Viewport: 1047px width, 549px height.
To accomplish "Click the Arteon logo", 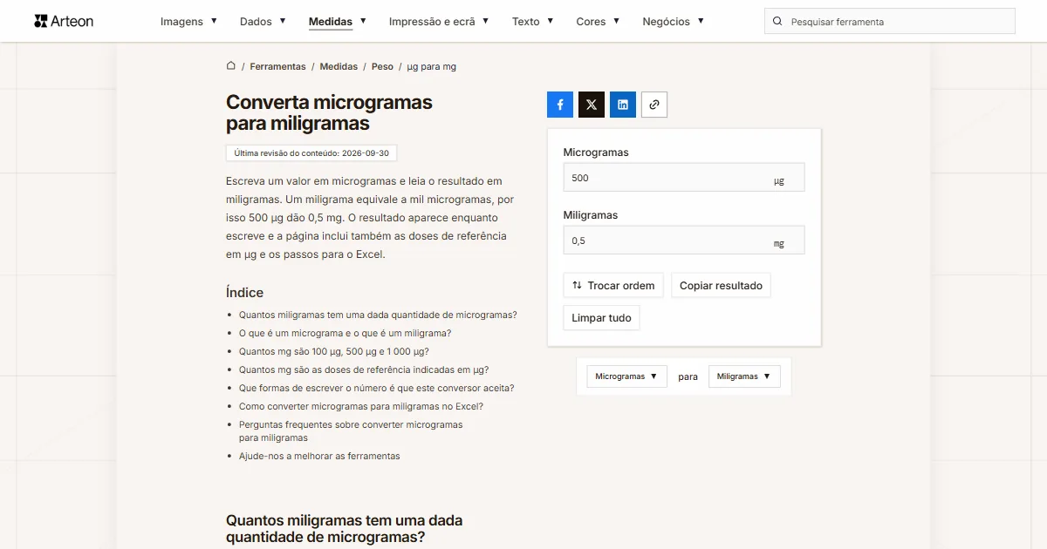I will tap(64, 21).
